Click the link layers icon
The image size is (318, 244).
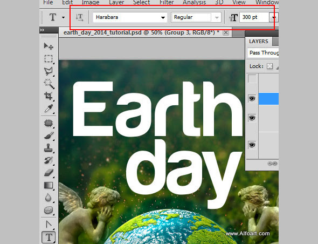pos(272,164)
